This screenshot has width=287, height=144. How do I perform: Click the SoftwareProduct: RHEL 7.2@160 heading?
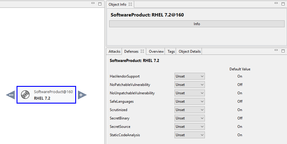tap(147, 15)
